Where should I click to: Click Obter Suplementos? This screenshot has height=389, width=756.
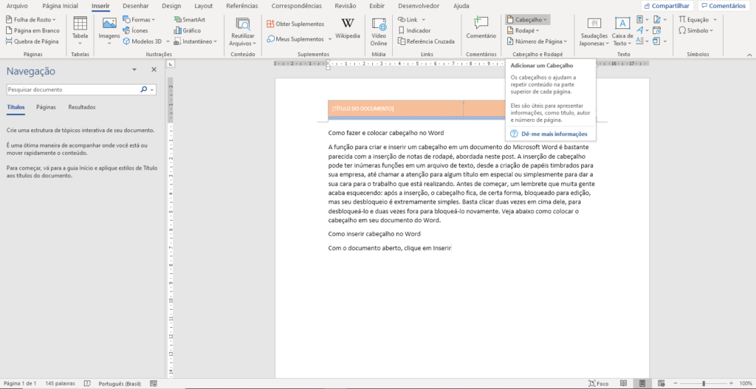(295, 24)
